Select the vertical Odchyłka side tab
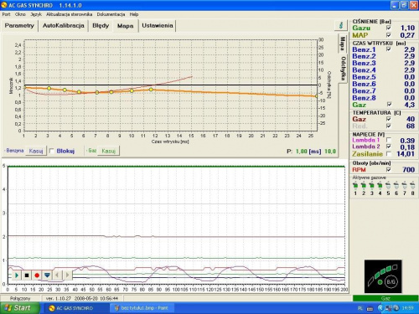The height and width of the screenshot is (314, 419). [x=343, y=69]
